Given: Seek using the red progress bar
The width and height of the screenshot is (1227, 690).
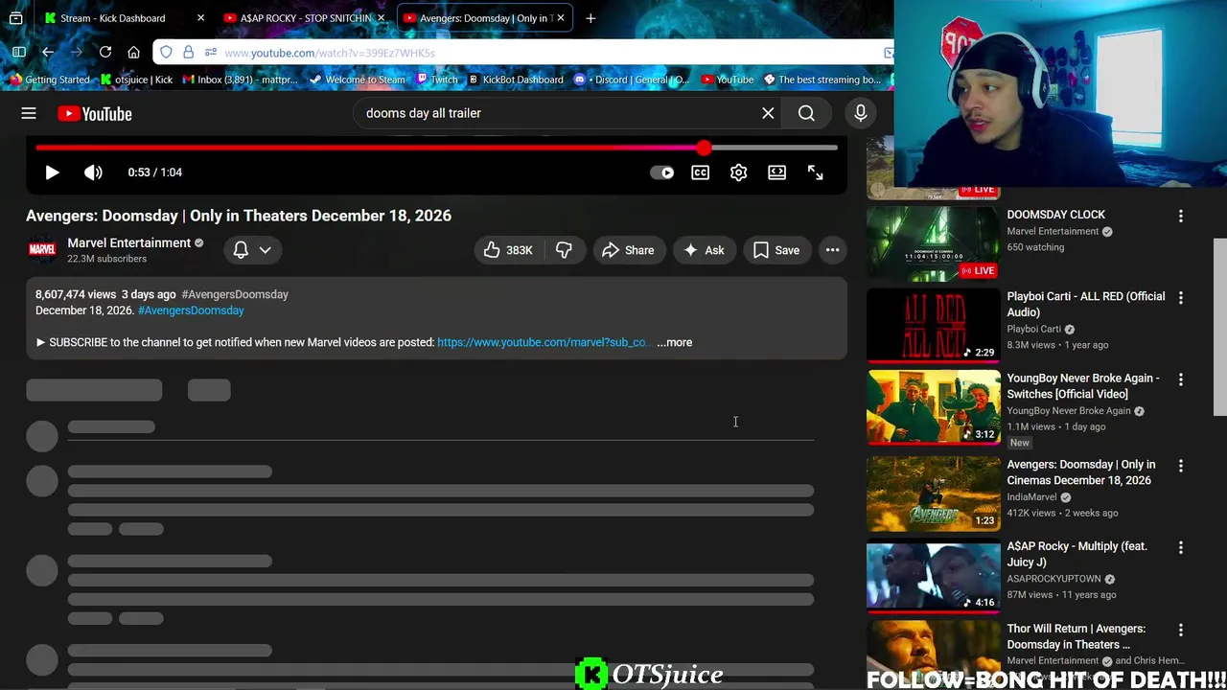Looking at the screenshot, I should tap(436, 148).
